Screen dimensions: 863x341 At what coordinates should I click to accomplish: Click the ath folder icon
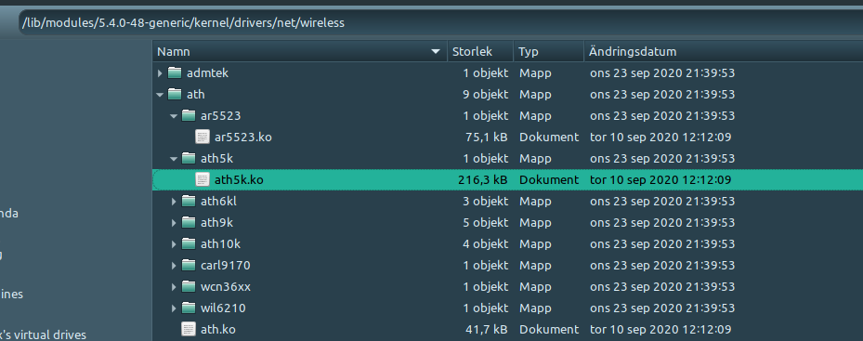175,94
